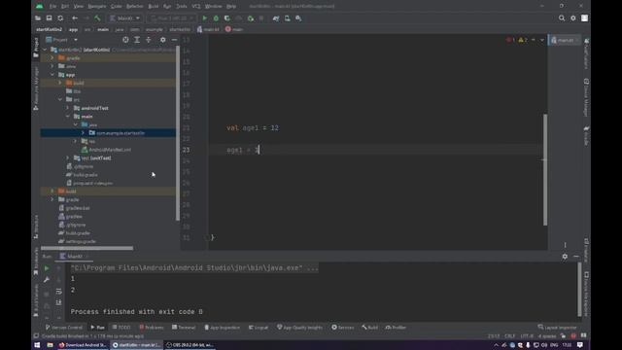Hide the Run panel with minus icon
622x350 pixels.
576,257
